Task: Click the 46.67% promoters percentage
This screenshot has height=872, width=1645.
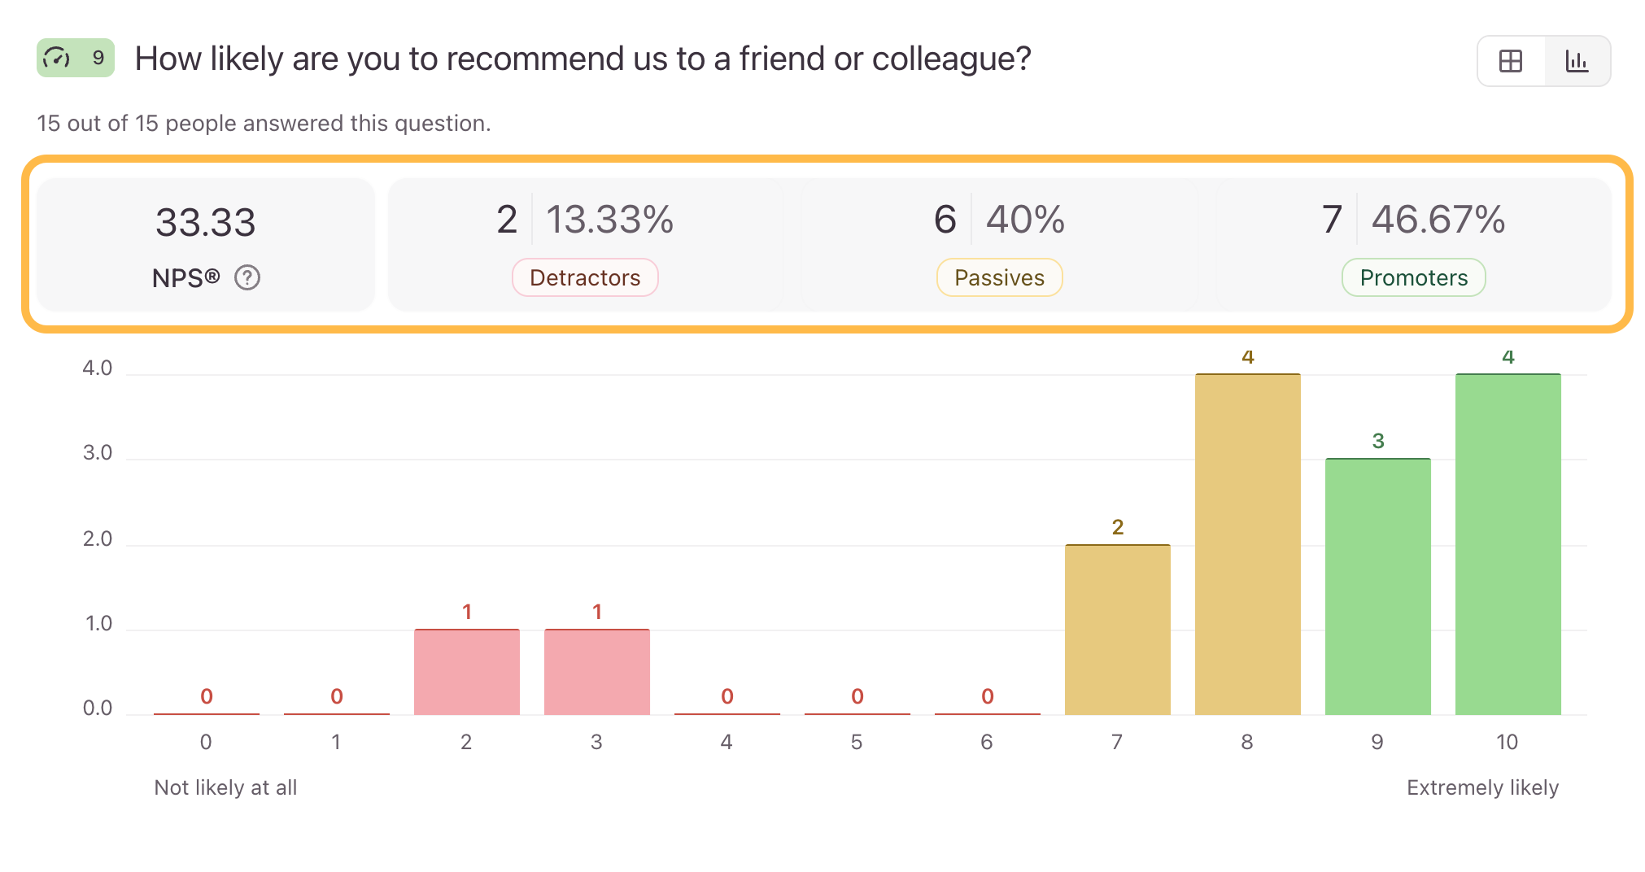Action: pyautogui.click(x=1438, y=220)
